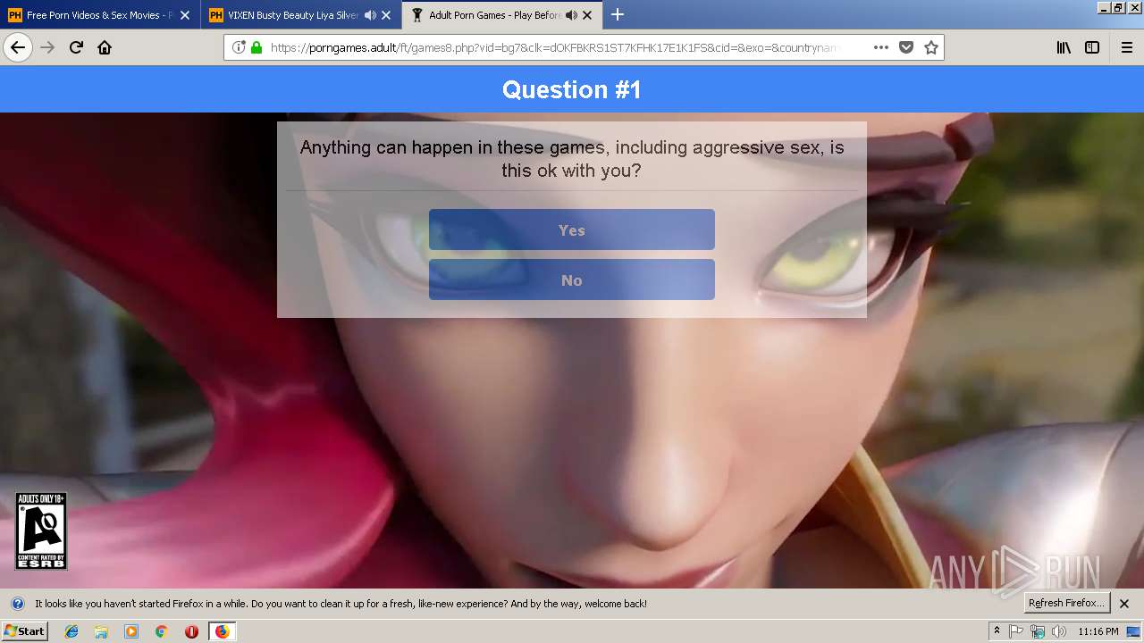Click the Refresh Firefox… button

click(x=1066, y=603)
